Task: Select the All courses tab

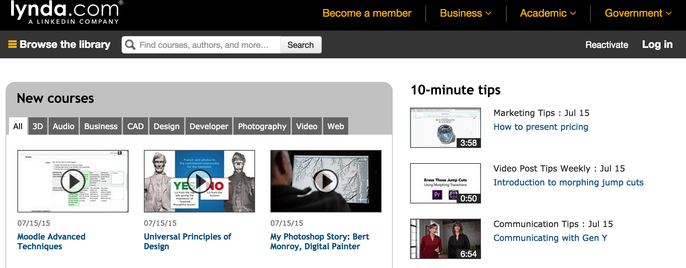Action: [18, 126]
